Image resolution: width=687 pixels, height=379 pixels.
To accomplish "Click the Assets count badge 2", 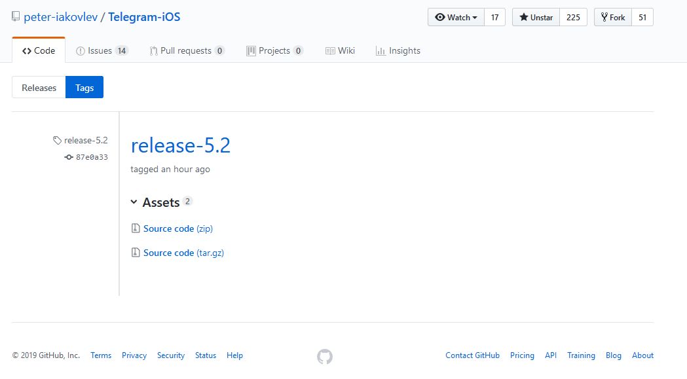I will click(187, 201).
